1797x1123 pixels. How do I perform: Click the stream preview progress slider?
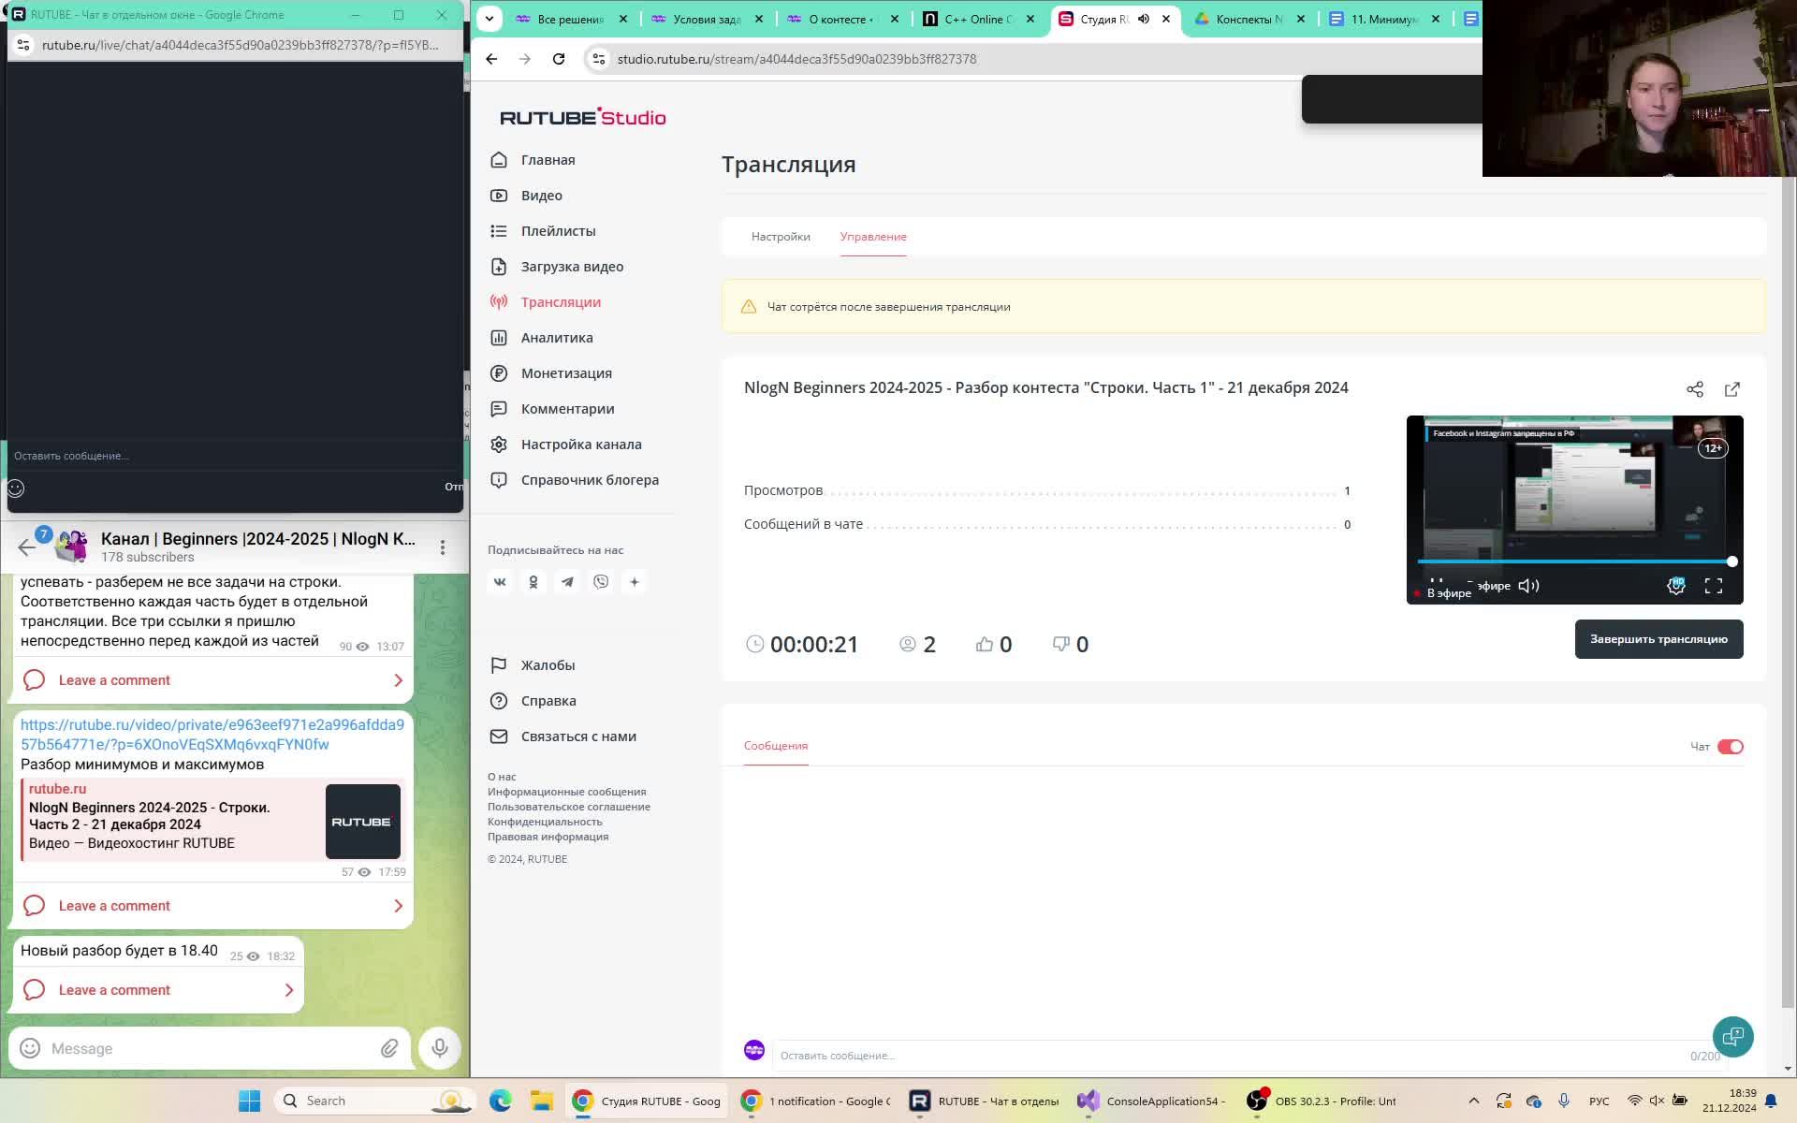(1574, 561)
